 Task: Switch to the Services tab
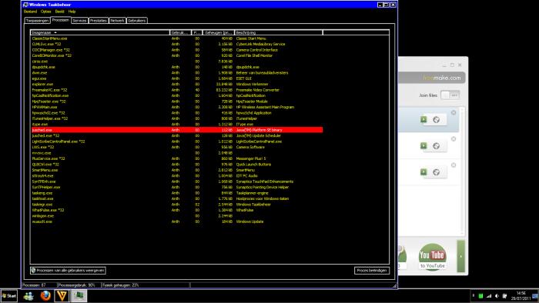tap(79, 21)
